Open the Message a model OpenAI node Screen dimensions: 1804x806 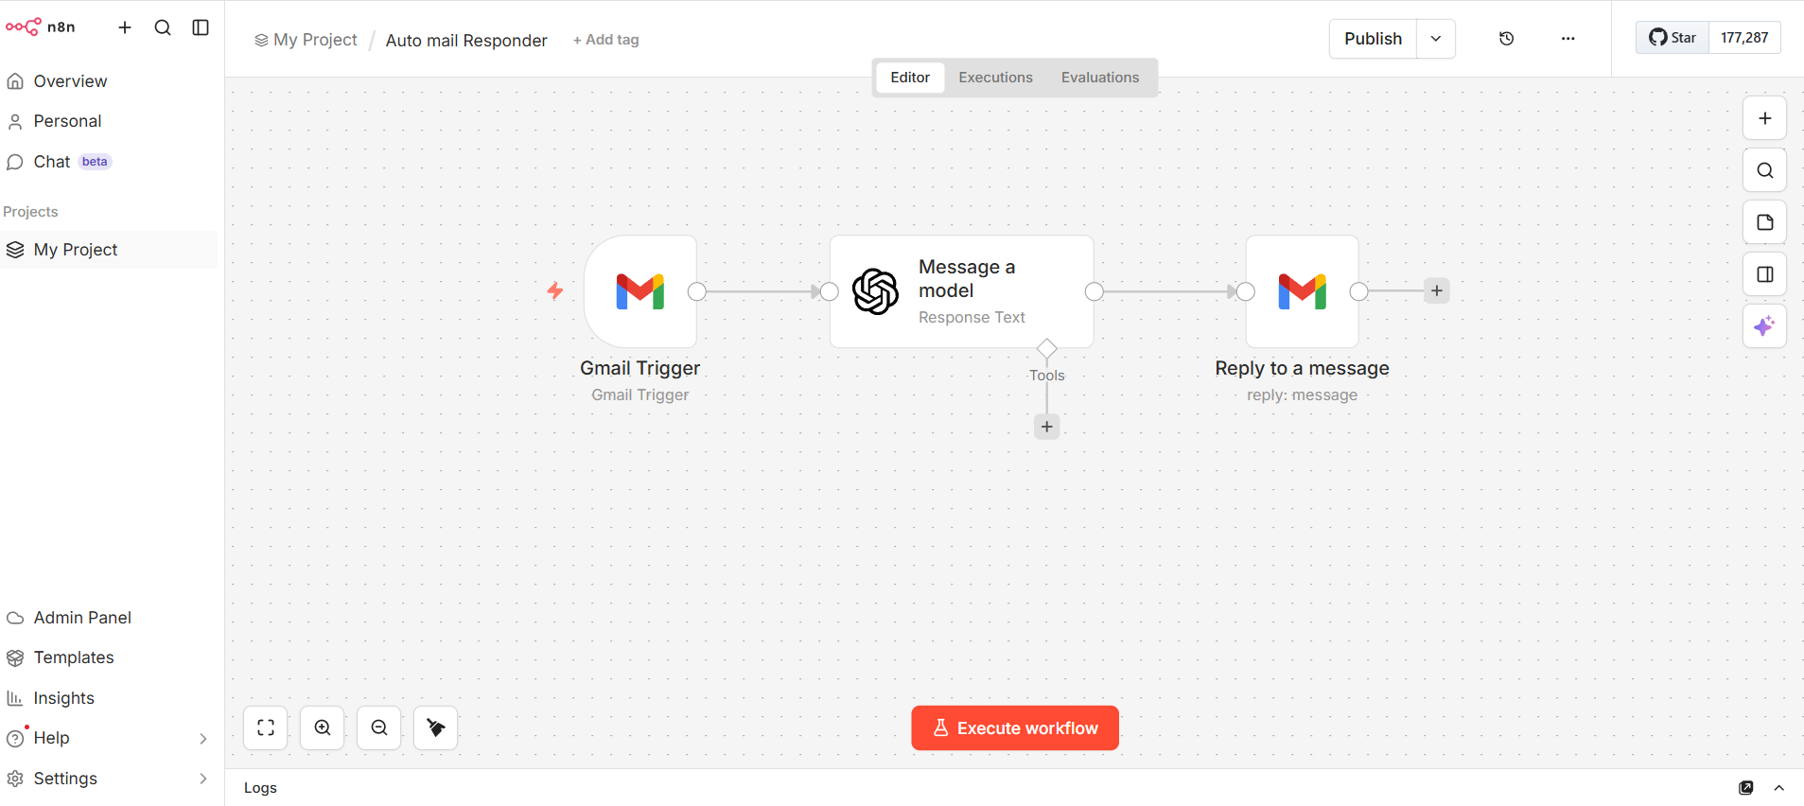[961, 291]
